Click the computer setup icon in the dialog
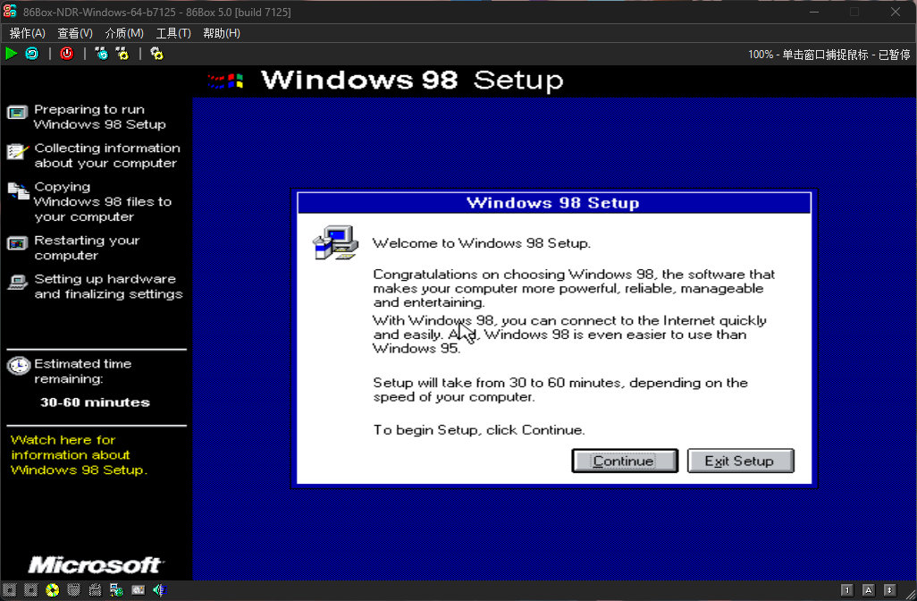This screenshot has height=601, width=917. (336, 242)
